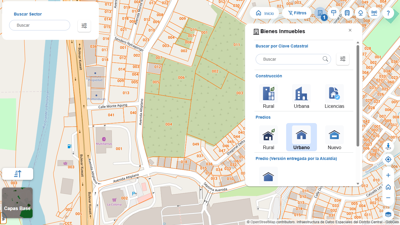This screenshot has width=400, height=225.
Task: Expand sector search filter options
Action: (x=84, y=26)
